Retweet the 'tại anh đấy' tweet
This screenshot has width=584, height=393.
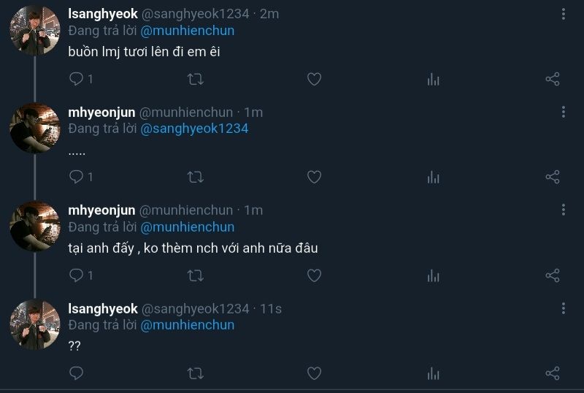pos(196,275)
